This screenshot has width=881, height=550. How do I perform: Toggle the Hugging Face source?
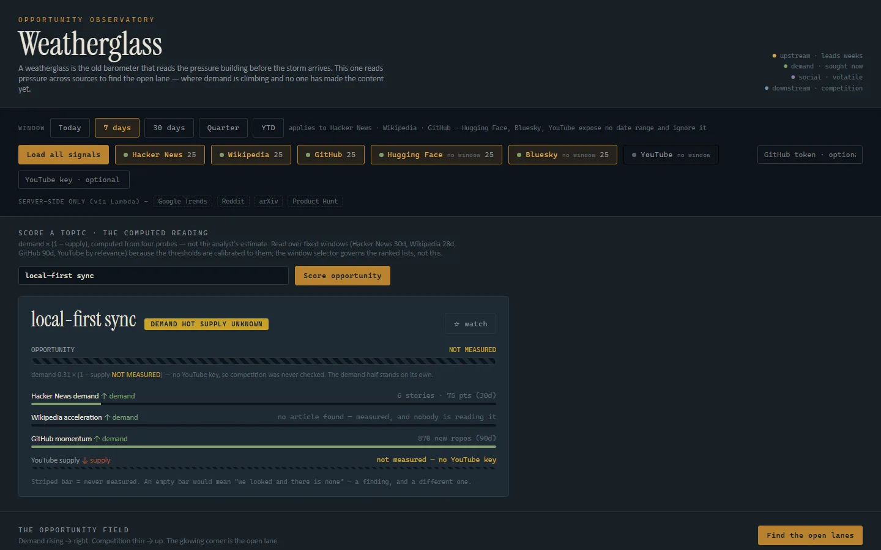[x=436, y=155]
